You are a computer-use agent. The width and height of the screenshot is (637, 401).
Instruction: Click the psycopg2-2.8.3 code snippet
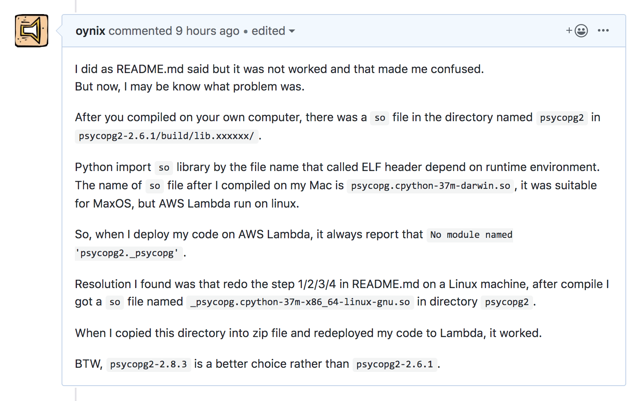(x=148, y=364)
